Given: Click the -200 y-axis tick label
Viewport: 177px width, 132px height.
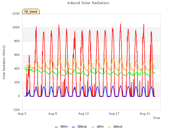Looking at the screenshot, I should [16, 110].
